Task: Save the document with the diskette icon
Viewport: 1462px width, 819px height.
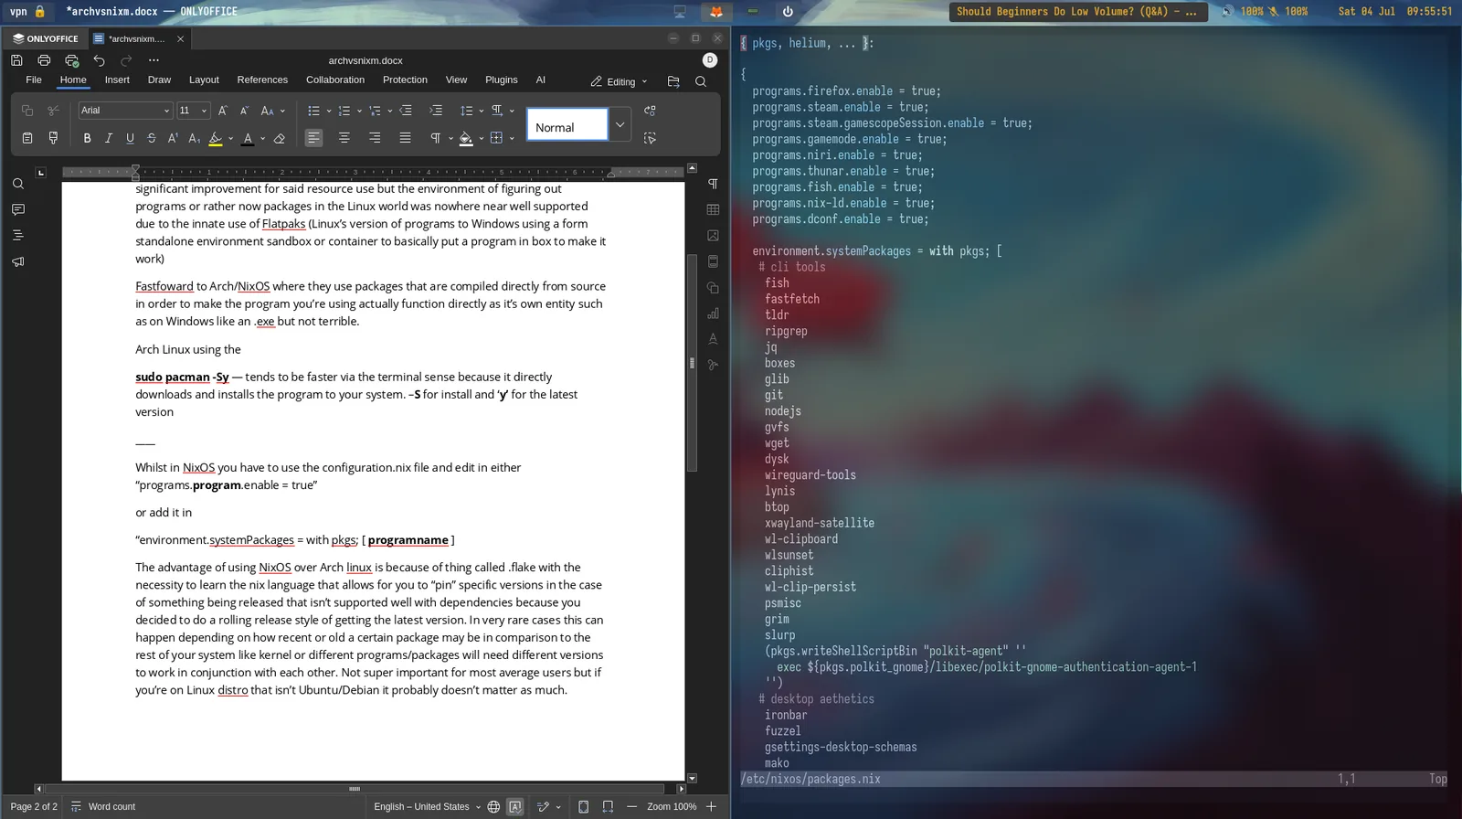Action: tap(16, 60)
